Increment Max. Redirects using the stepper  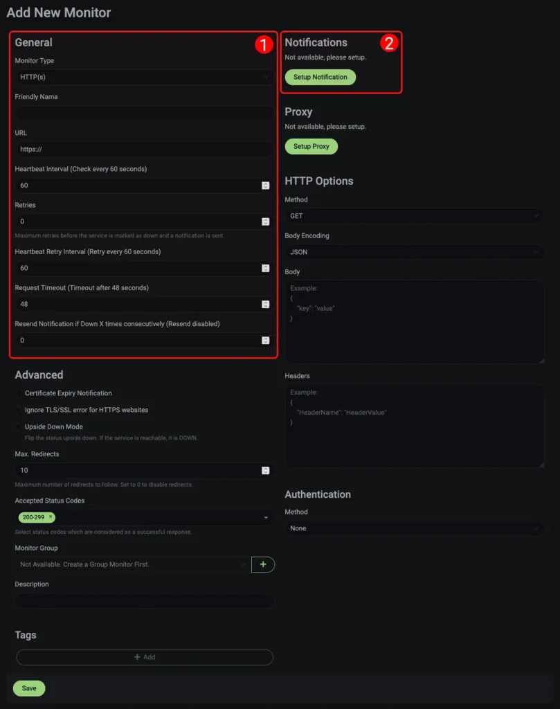[265, 470]
